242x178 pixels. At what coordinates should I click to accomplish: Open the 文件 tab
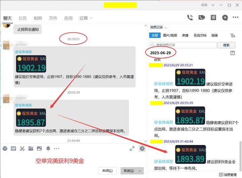click(53, 18)
